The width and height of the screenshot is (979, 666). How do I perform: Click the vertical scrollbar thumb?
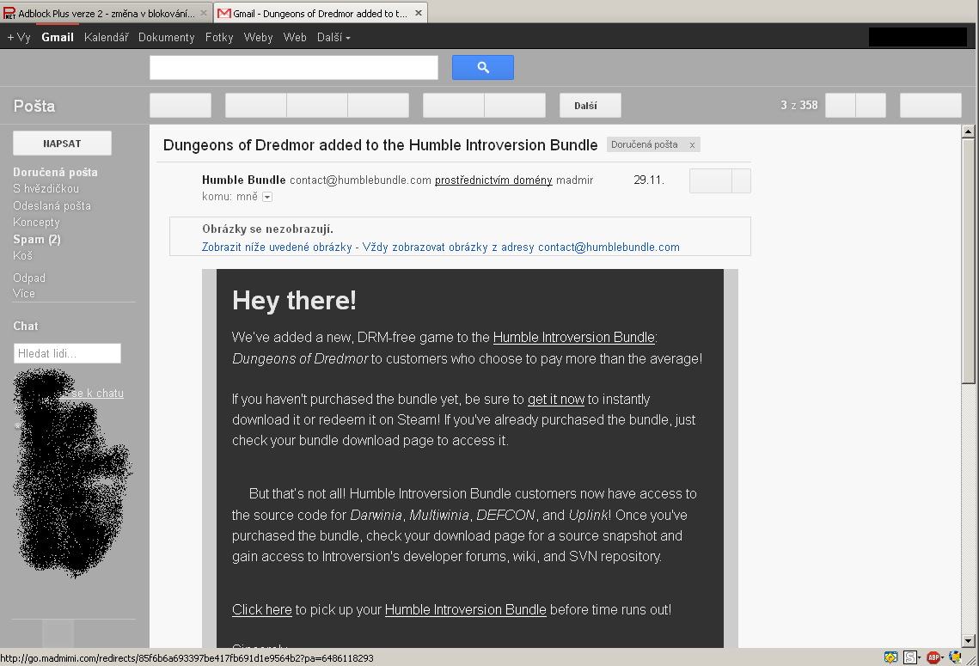[x=969, y=260]
